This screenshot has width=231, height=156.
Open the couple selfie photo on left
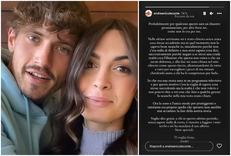pyautogui.click(x=69, y=78)
